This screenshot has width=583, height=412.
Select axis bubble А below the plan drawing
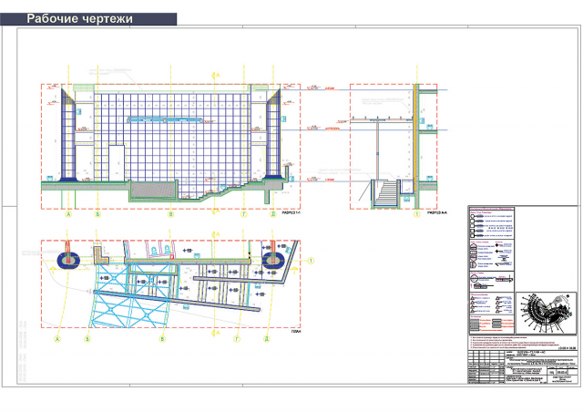(x=57, y=339)
